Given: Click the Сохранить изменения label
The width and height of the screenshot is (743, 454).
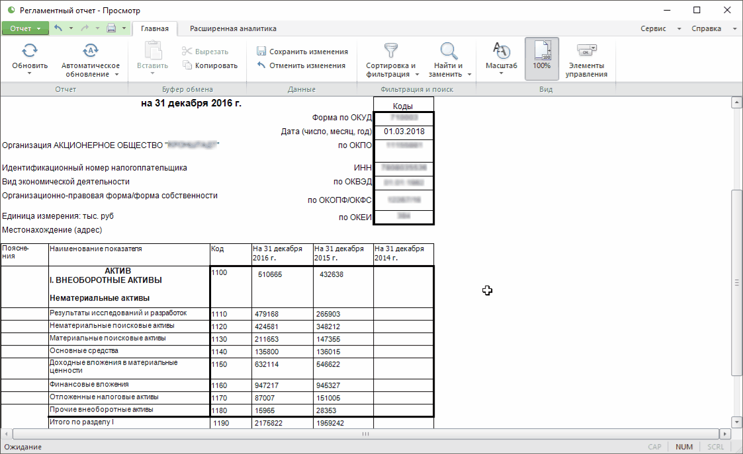Looking at the screenshot, I should coord(308,52).
